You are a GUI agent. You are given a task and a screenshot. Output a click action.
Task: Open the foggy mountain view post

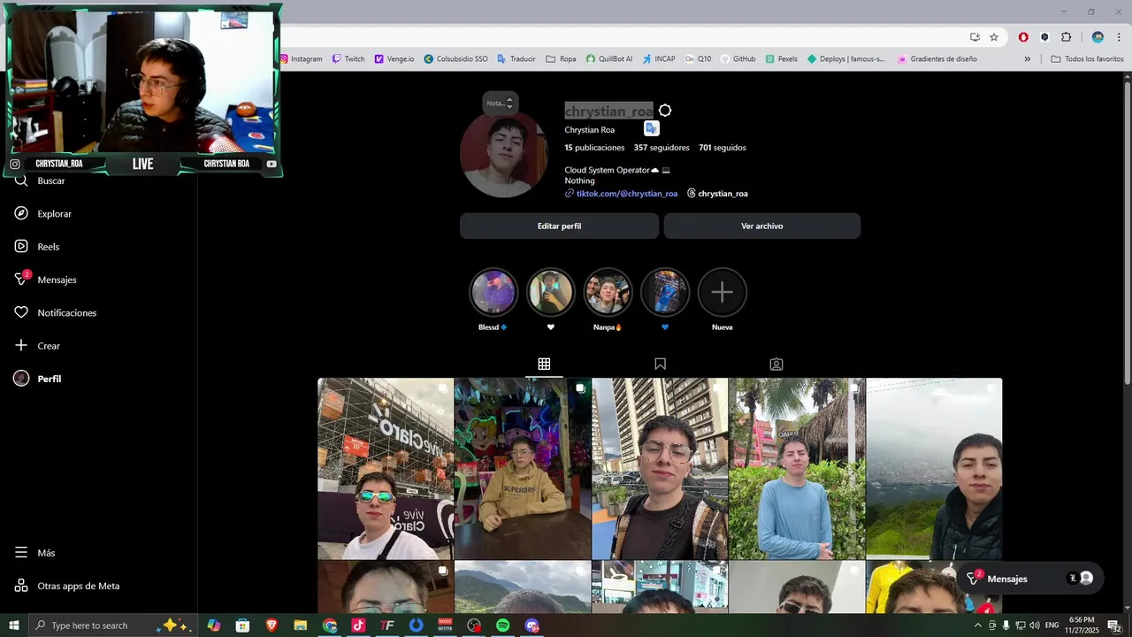(934, 469)
